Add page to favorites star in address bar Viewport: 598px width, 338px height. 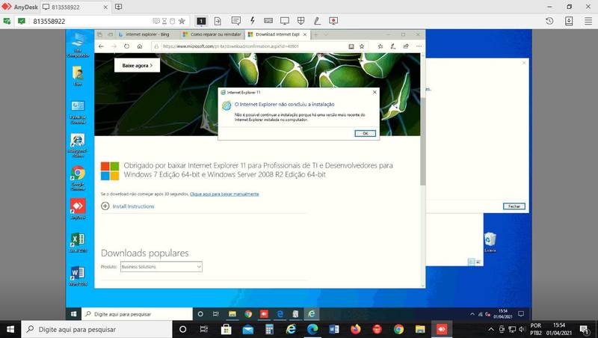click(x=362, y=46)
